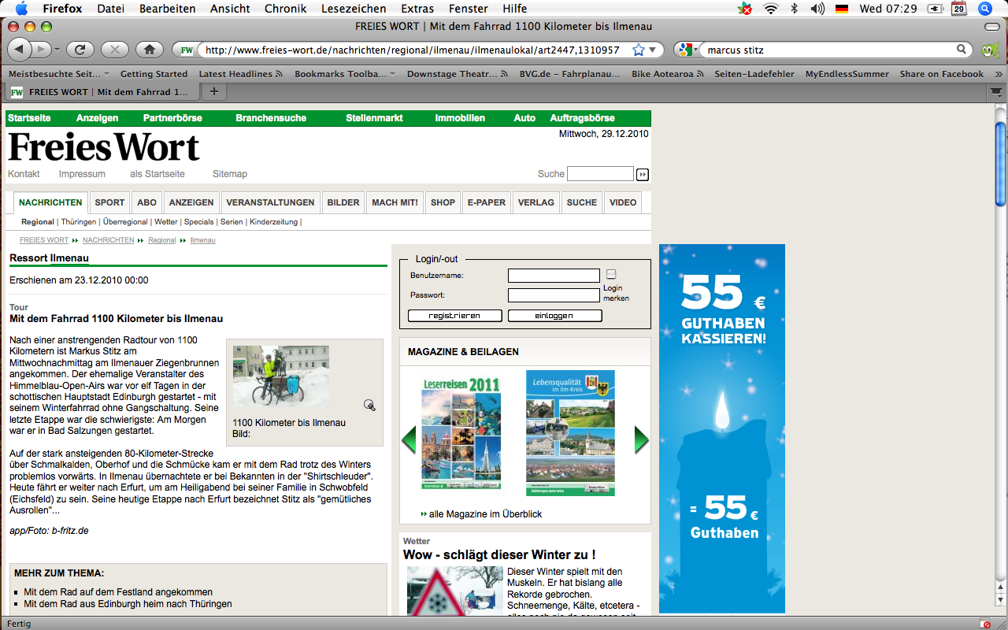Open the Wi-Fi status menu
Image resolution: width=1008 pixels, height=630 pixels.
[x=770, y=9]
